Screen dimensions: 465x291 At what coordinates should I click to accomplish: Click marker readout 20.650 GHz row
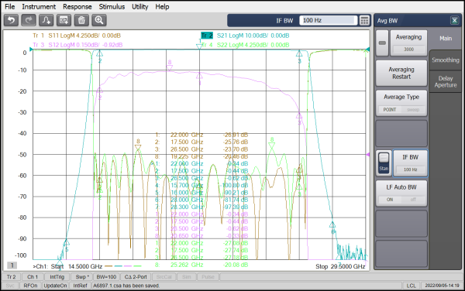pyautogui.click(x=201, y=236)
